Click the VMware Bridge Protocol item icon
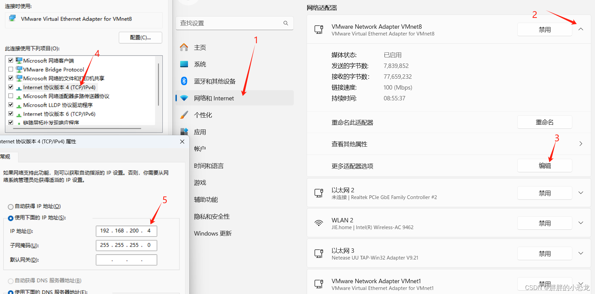Screen dimensions: 595x294 19,69
